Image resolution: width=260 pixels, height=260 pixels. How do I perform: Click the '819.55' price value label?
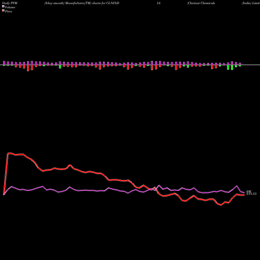click(x=251, y=194)
